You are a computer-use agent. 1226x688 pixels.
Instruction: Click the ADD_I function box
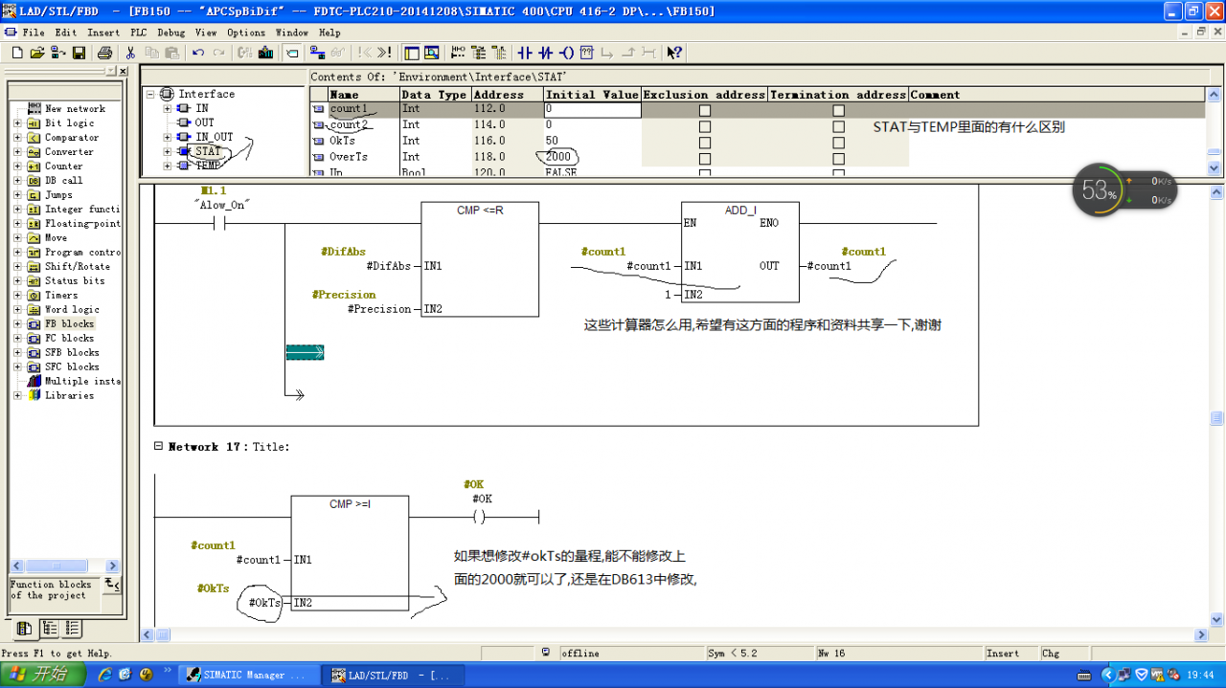(739, 252)
